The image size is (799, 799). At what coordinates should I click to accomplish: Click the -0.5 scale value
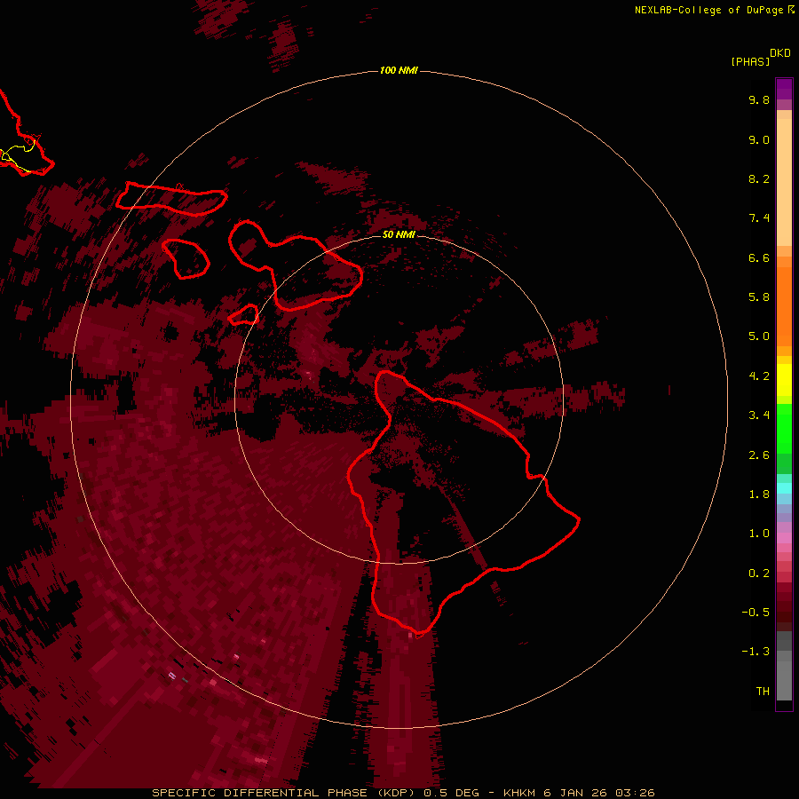point(755,613)
